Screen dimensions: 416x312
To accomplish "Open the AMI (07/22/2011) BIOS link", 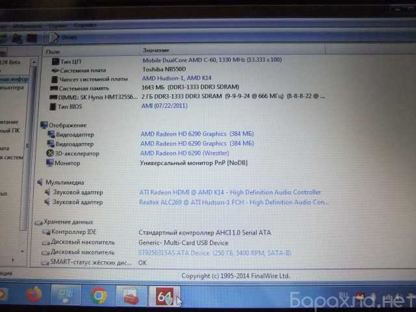I will 164,105.
